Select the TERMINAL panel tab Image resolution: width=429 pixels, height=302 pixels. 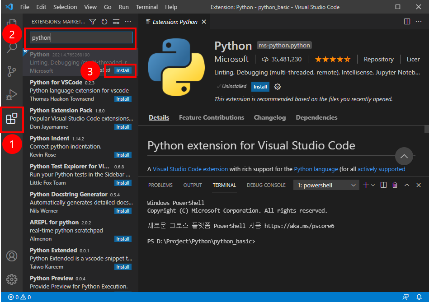pyautogui.click(x=224, y=185)
